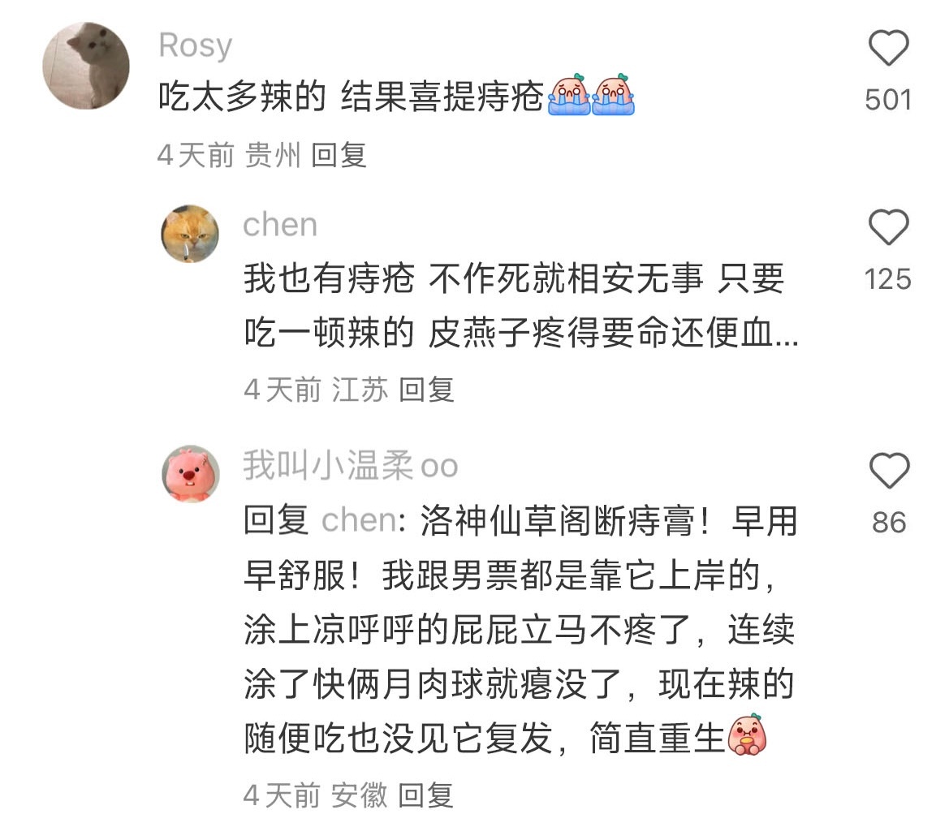Tap the heart on 我叫小温柔oo's reply
Screen dimensions: 949x840
pos(889,470)
